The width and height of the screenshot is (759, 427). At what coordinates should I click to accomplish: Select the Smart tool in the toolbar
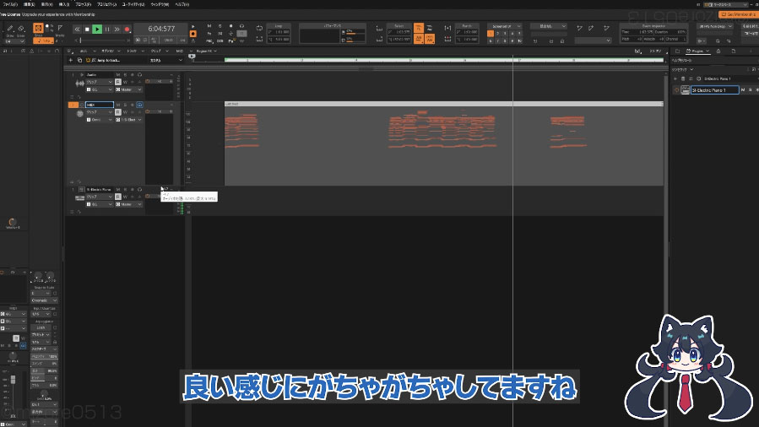37,28
